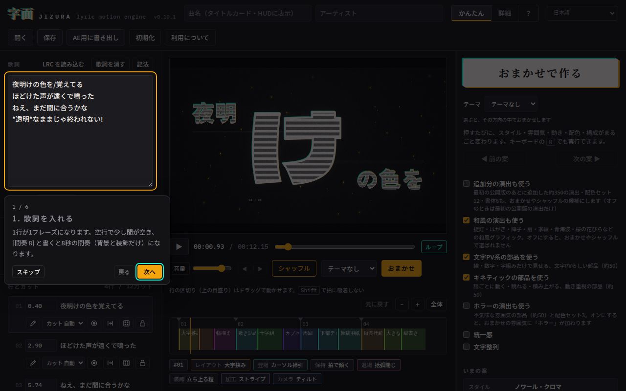
Task: Toggle the lock icon on line 01
Action: 142,324
